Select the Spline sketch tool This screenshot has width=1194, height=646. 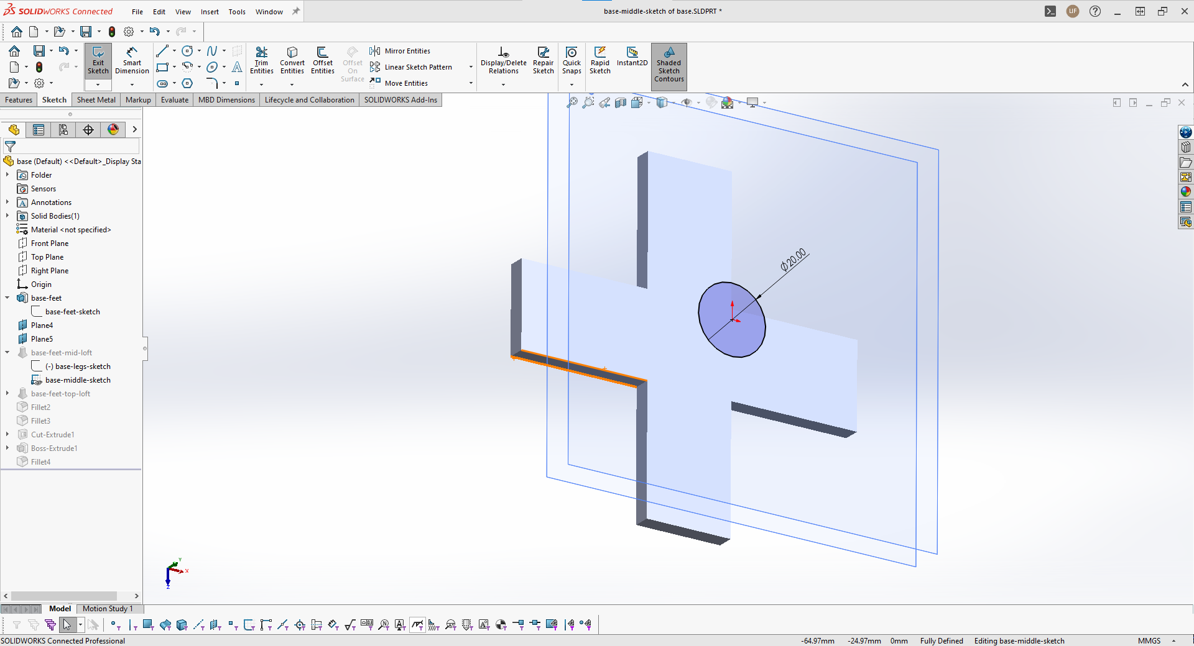tap(212, 51)
